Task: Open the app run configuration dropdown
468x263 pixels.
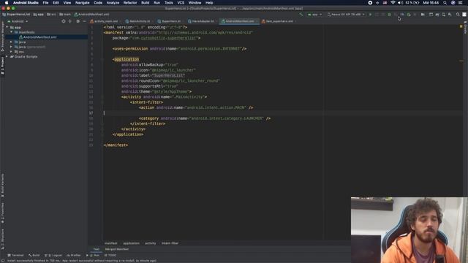Action: (314, 15)
